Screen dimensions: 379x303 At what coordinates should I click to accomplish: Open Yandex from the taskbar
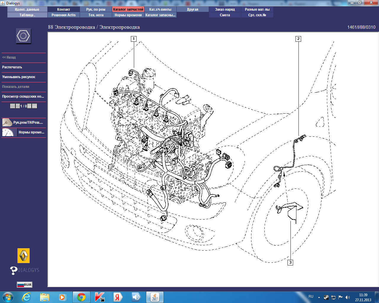coord(118,297)
